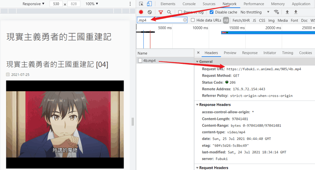Check Hide data URLs
The image size is (315, 170).
[193, 20]
